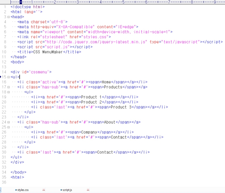Screen dimensions: 225x193
Task: Click the 'Products' span text
Action: click(x=113, y=87)
